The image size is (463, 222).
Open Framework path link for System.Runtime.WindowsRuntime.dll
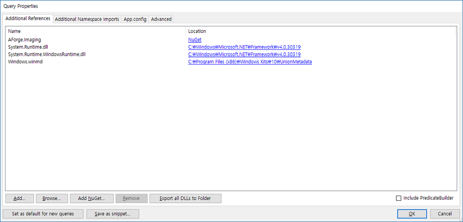click(245, 54)
